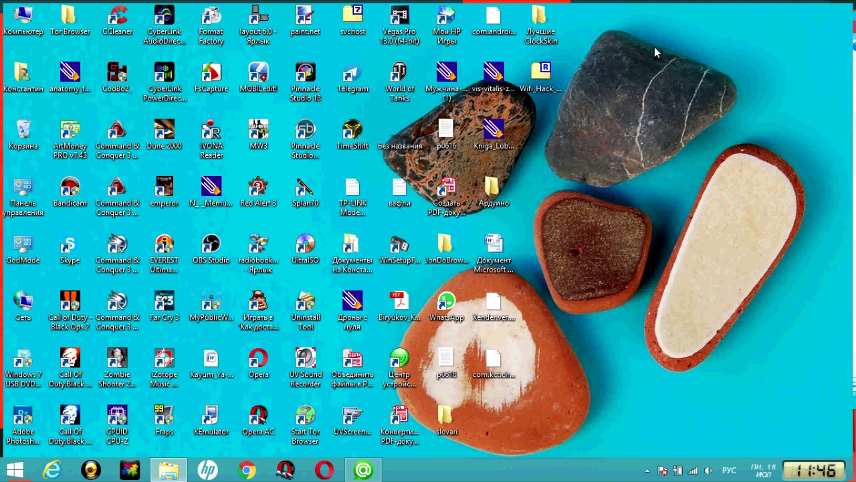Click the Windows Start button

click(15, 470)
